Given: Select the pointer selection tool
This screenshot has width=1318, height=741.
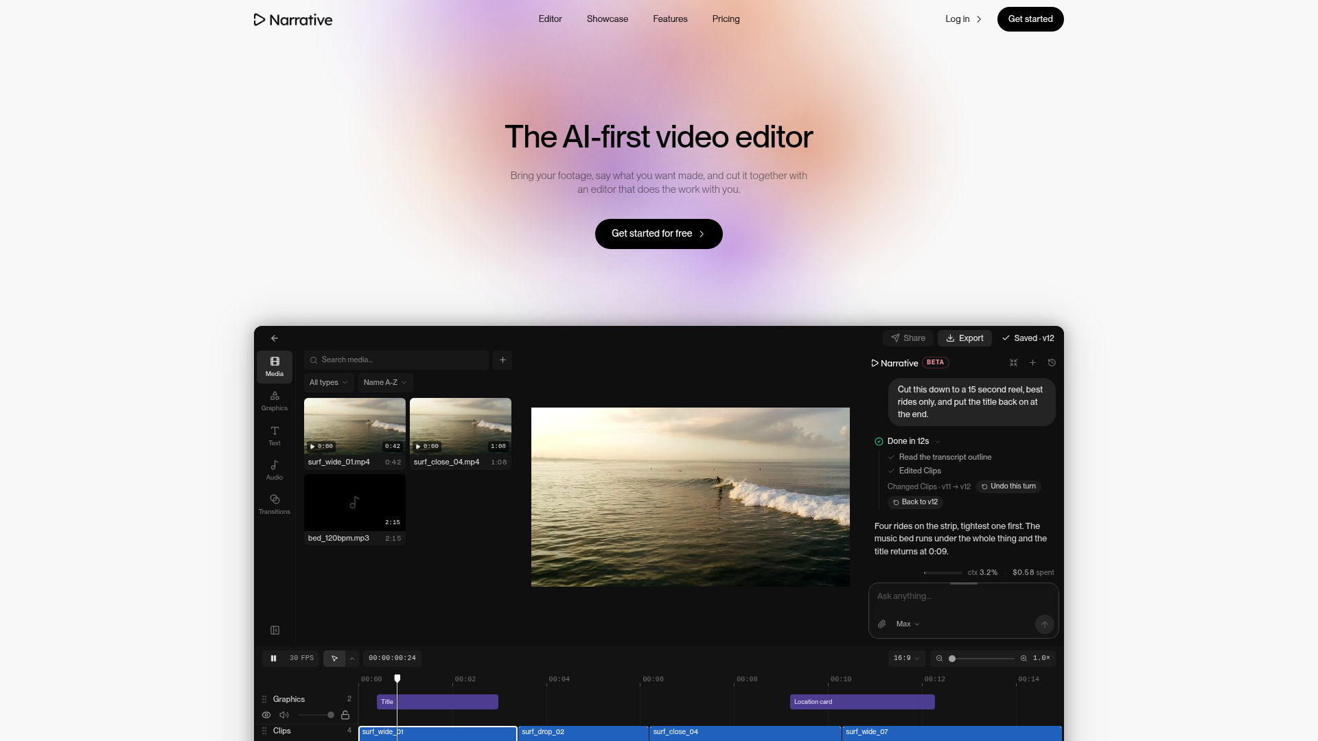Looking at the screenshot, I should pyautogui.click(x=334, y=659).
